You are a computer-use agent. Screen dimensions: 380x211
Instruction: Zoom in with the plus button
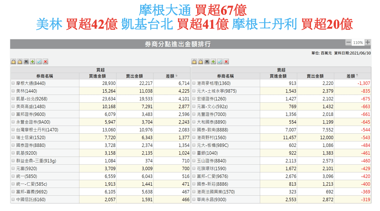(x=368, y=42)
